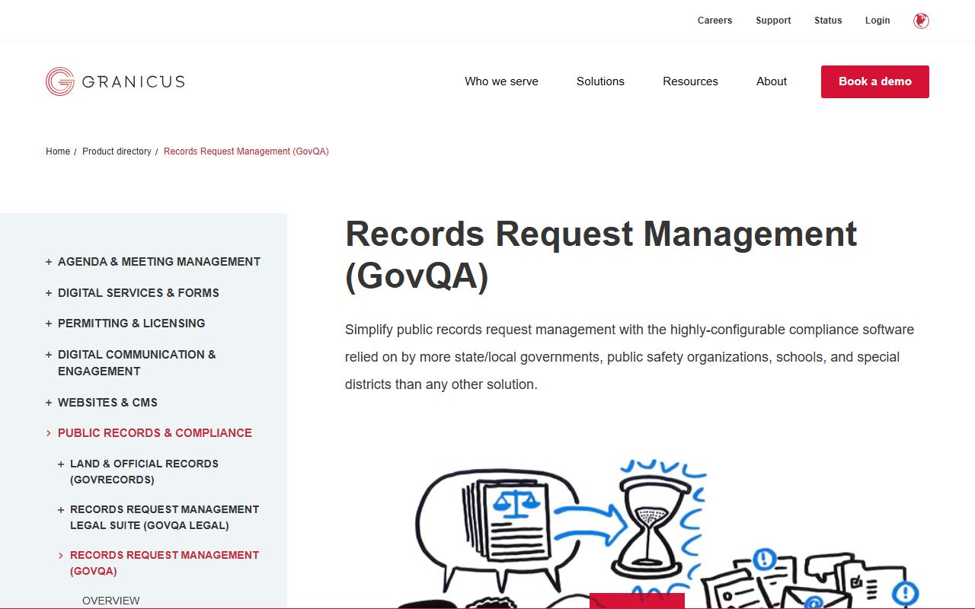The image size is (975, 609).
Task: Select Permitting & Licensing sidebar item
Action: 132,324
